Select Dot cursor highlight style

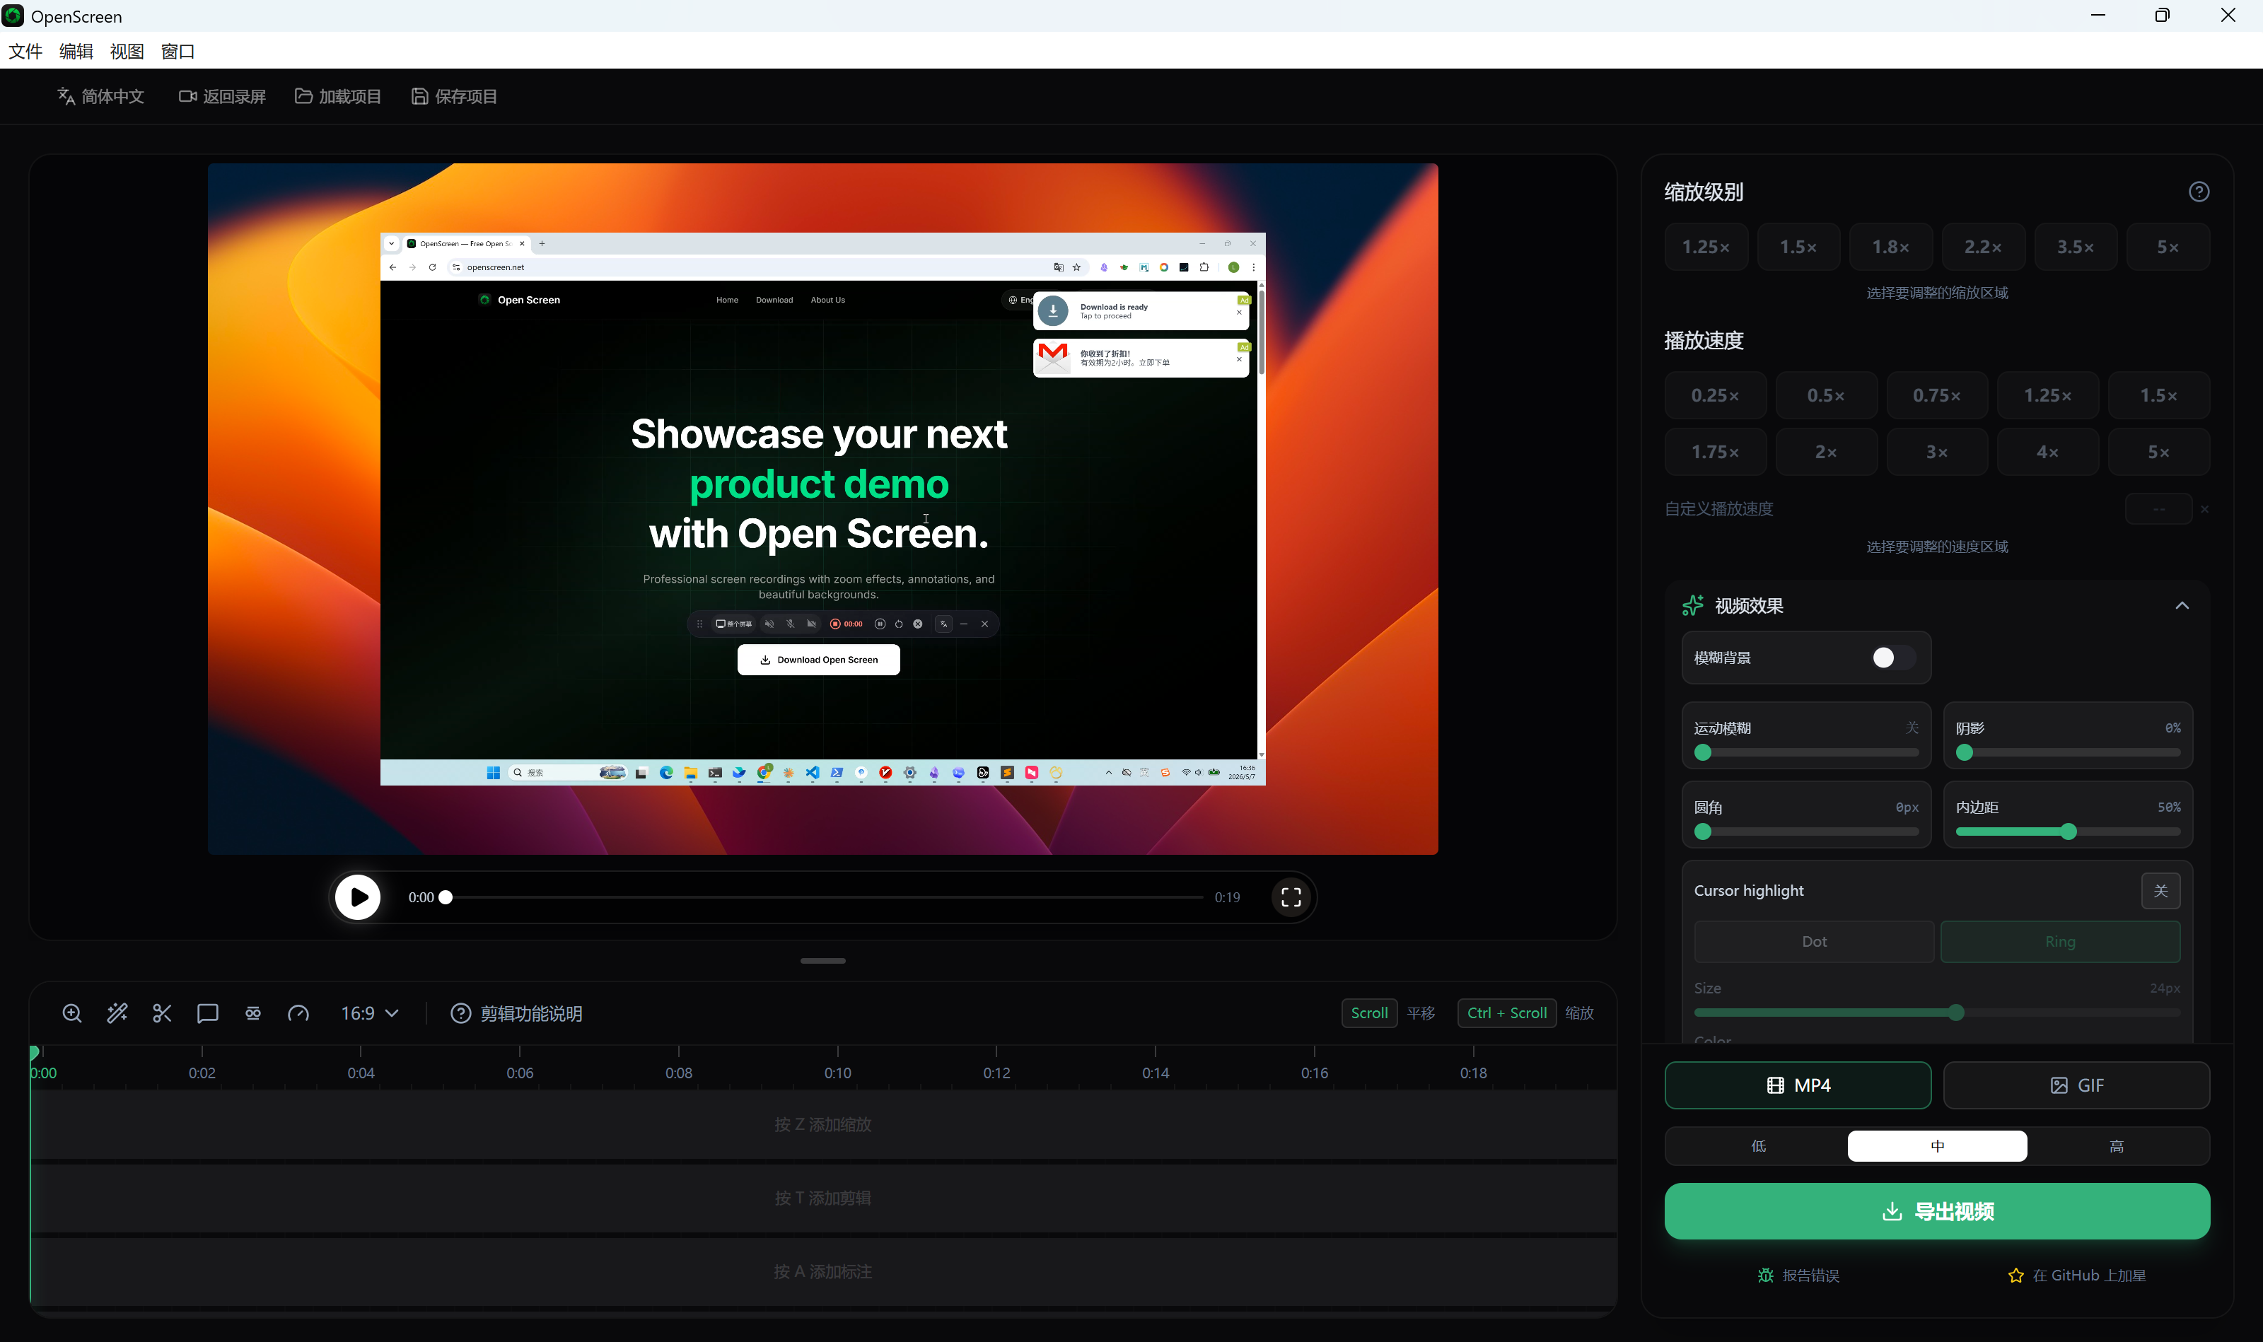point(1813,941)
